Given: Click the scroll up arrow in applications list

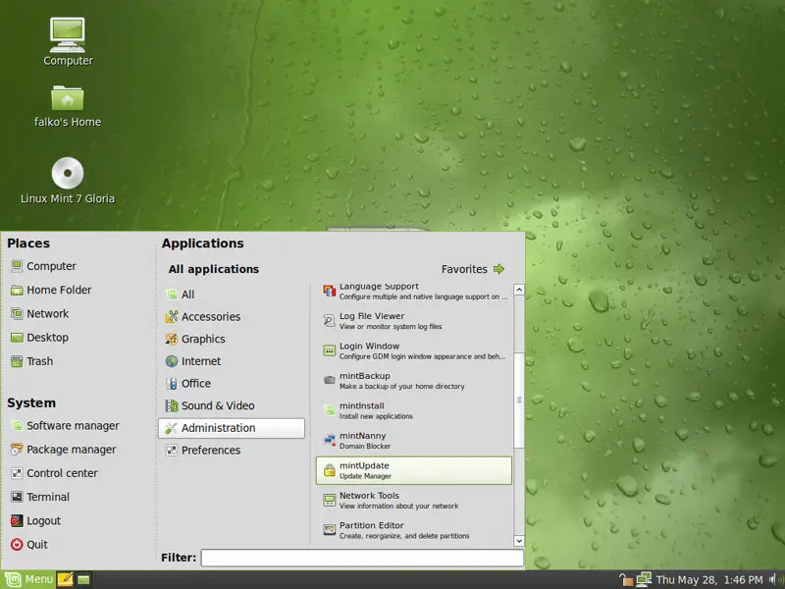Looking at the screenshot, I should click(519, 290).
